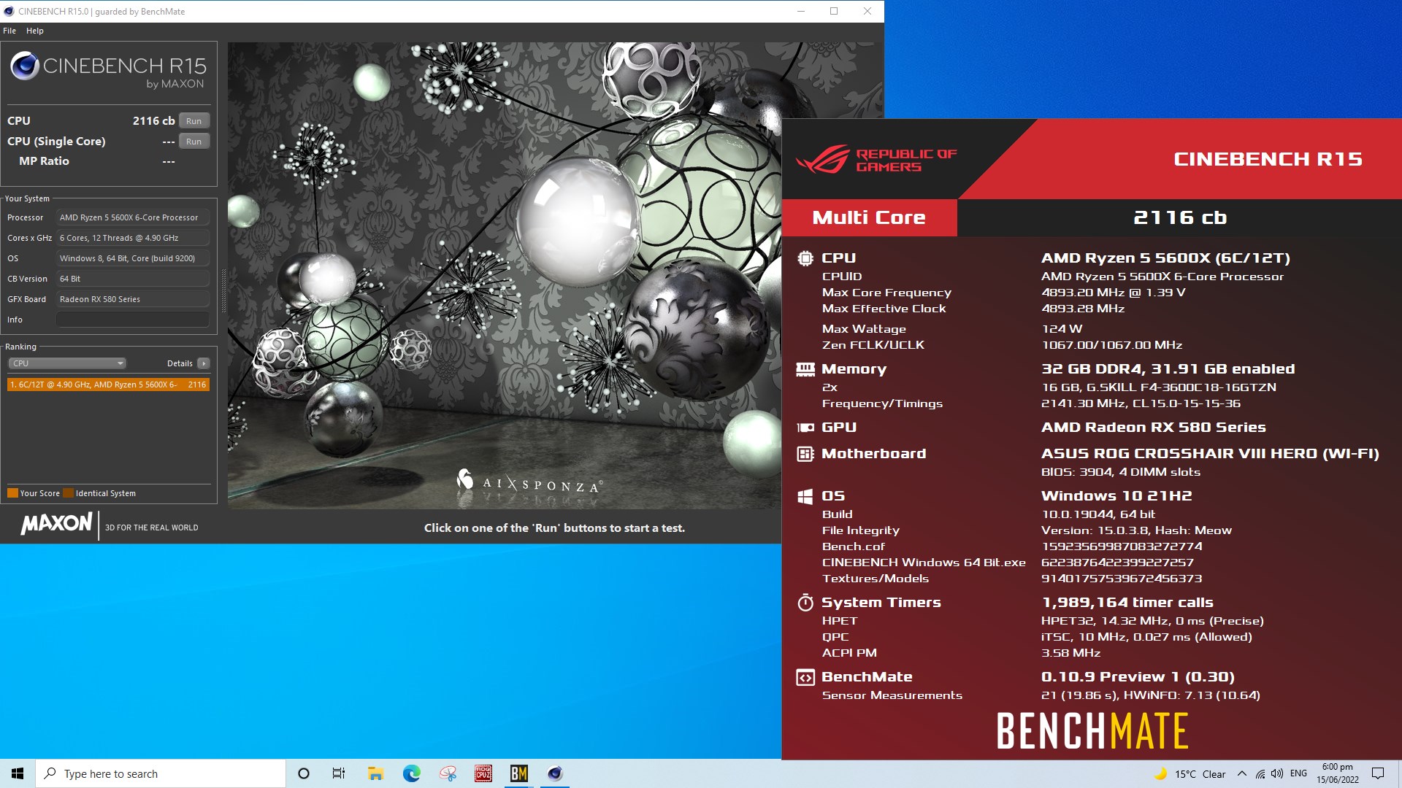Open ranking Details arrow button
This screenshot has height=788, width=1402.
[x=204, y=363]
